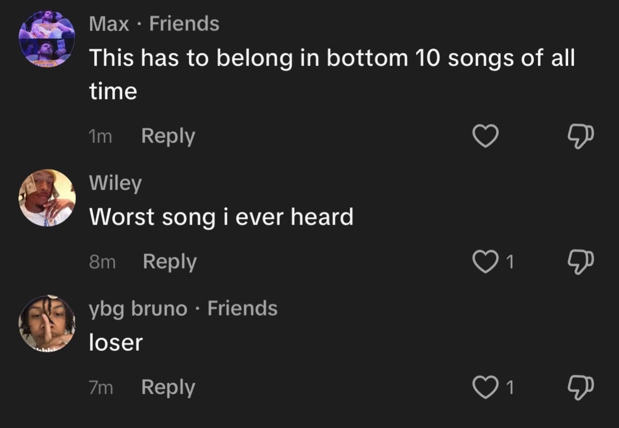Open the profile via ybg bruno username

(138, 309)
